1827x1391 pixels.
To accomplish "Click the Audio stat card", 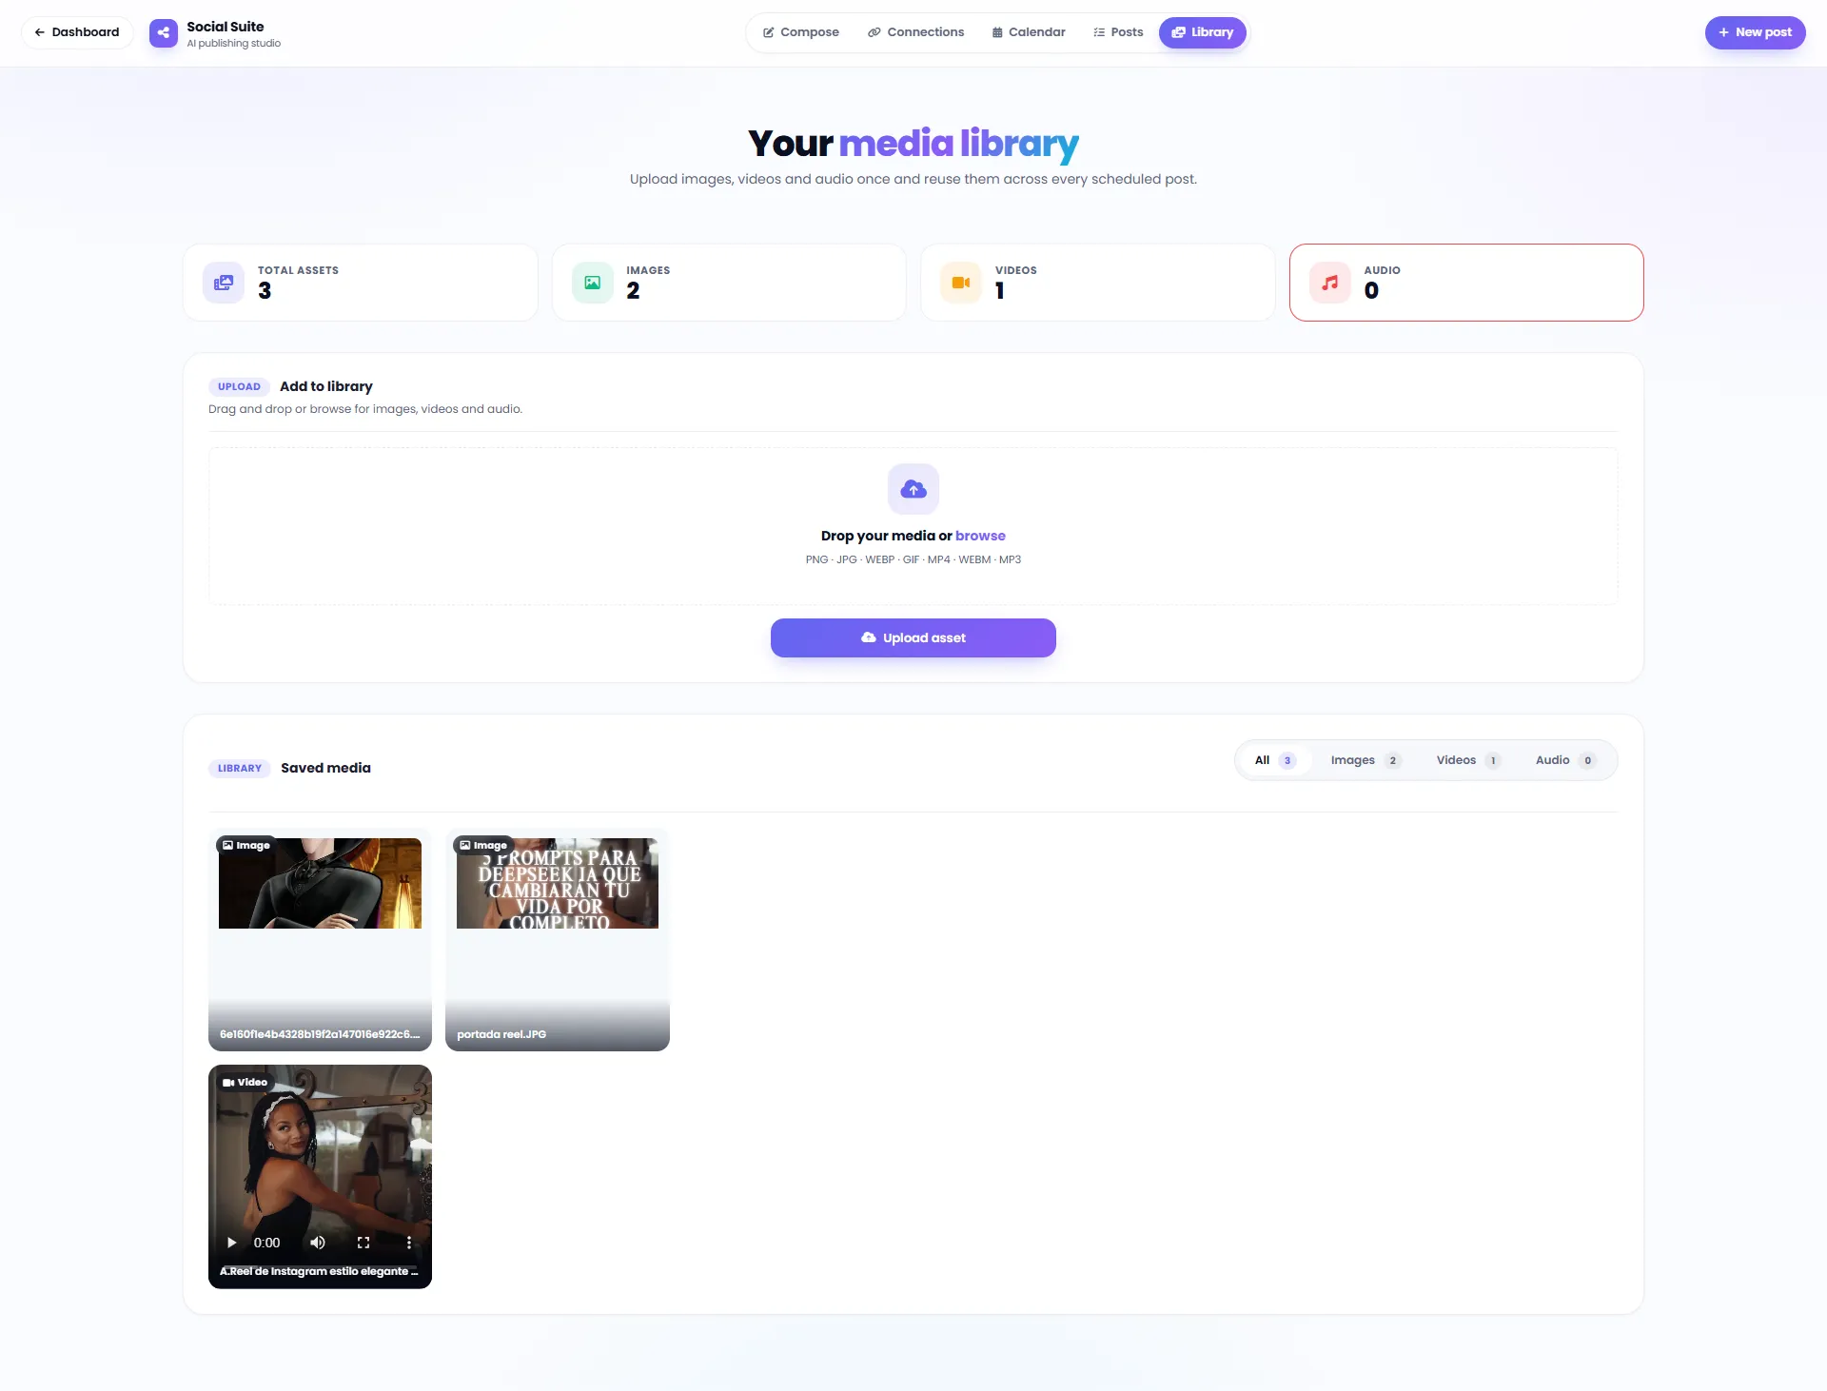I will (x=1466, y=283).
